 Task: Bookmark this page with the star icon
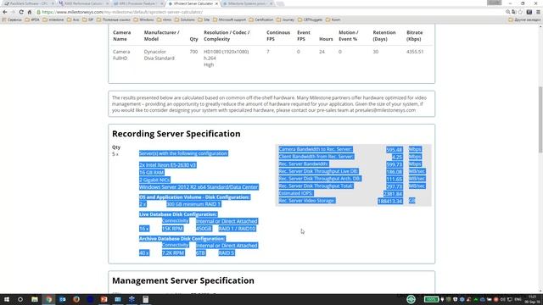coord(520,12)
